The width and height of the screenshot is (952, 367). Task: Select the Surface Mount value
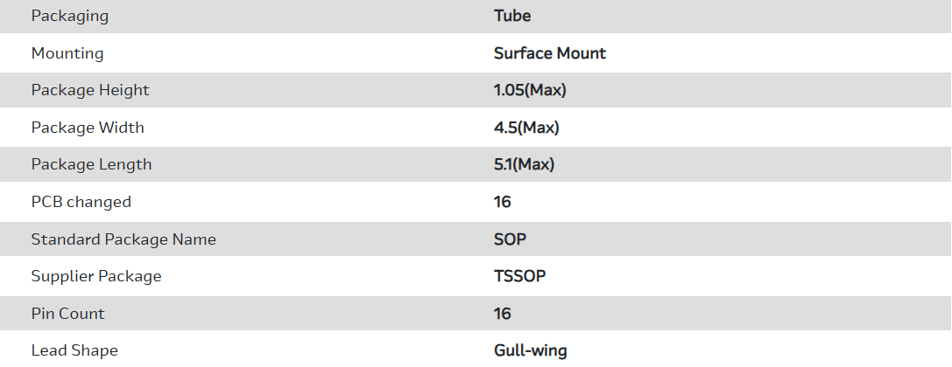550,53
